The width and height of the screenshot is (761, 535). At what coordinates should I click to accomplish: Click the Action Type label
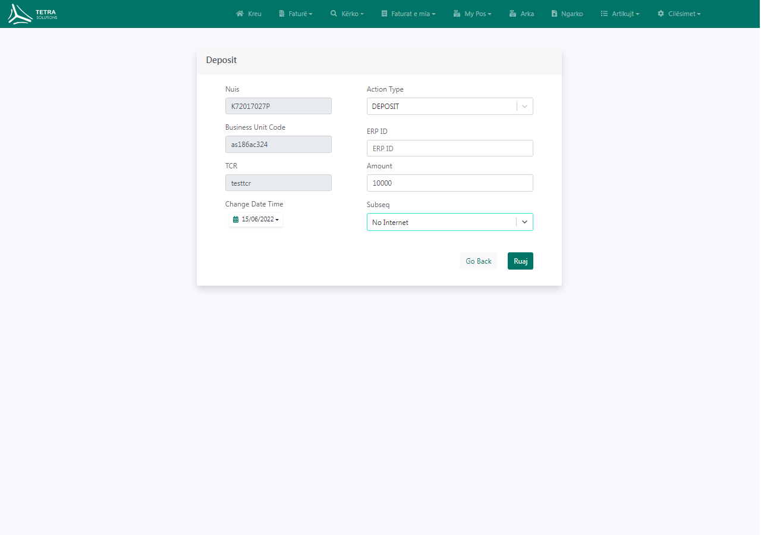coord(385,89)
